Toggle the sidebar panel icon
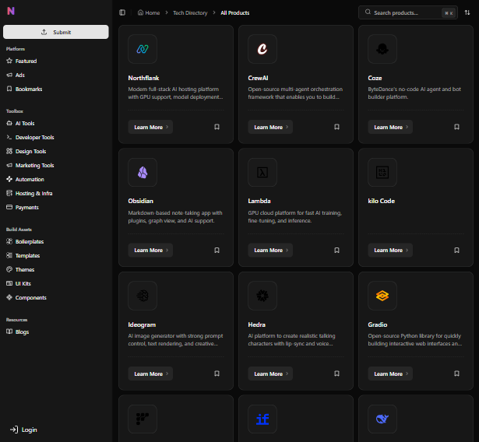The image size is (479, 442). (x=122, y=12)
